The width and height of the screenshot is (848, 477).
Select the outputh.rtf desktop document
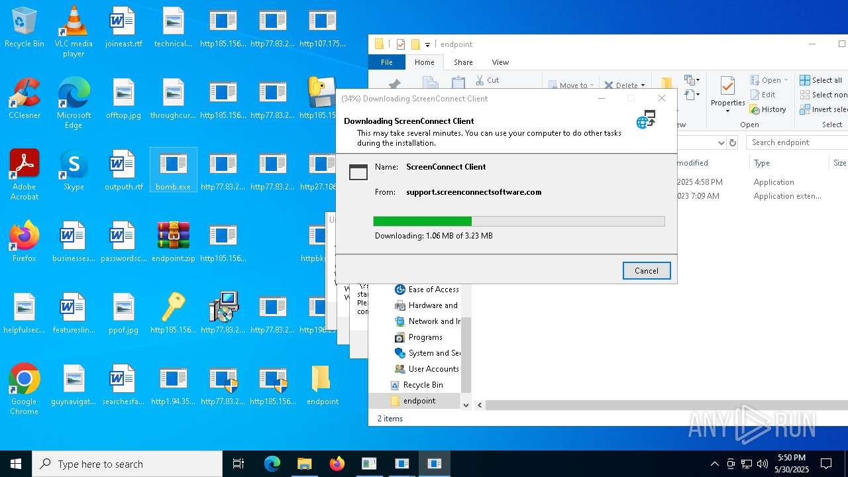(x=123, y=170)
